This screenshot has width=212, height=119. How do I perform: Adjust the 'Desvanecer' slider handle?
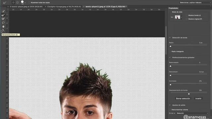point(171,75)
